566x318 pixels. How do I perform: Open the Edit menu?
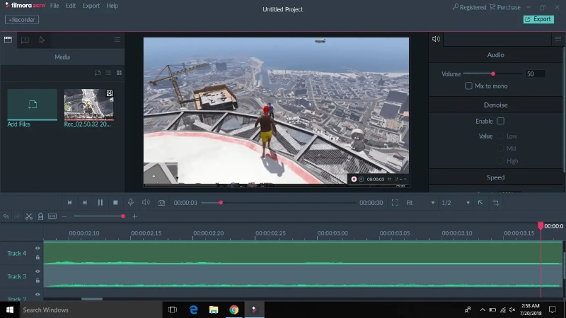(x=71, y=6)
